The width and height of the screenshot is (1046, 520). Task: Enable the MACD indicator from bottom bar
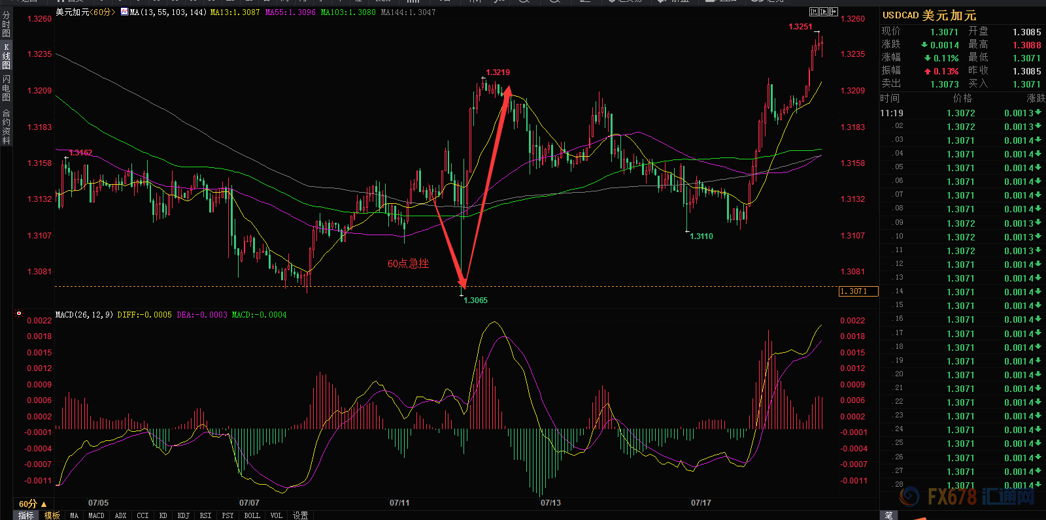click(x=96, y=515)
